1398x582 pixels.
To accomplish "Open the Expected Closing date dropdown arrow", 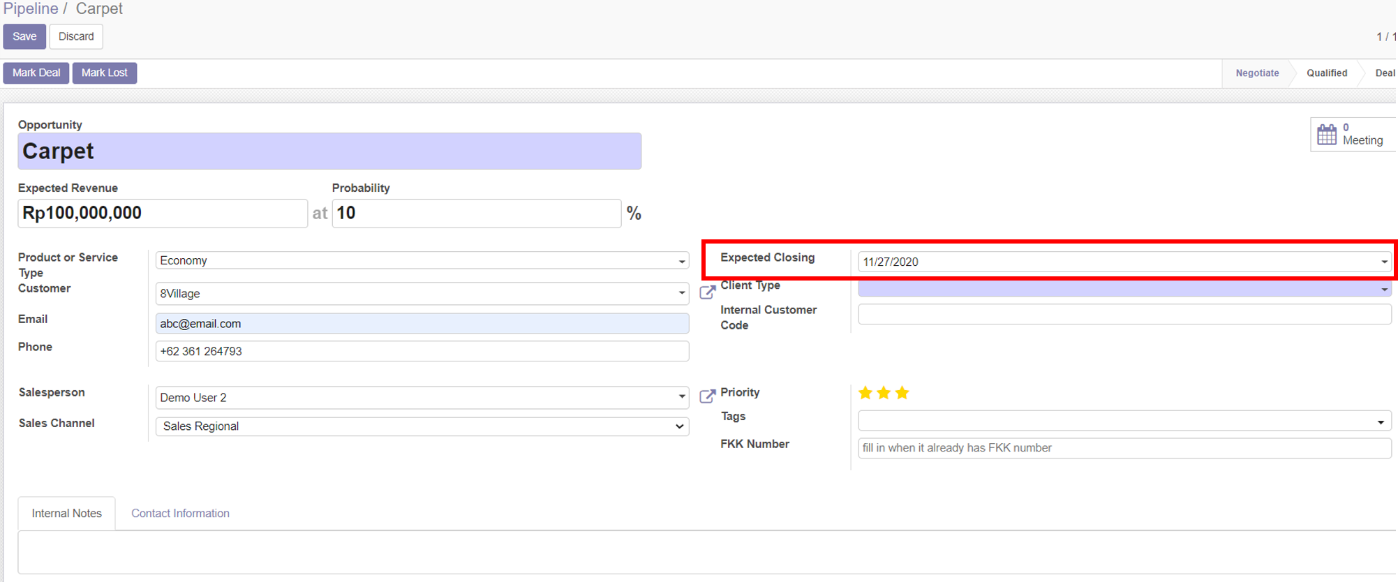I will click(1384, 262).
